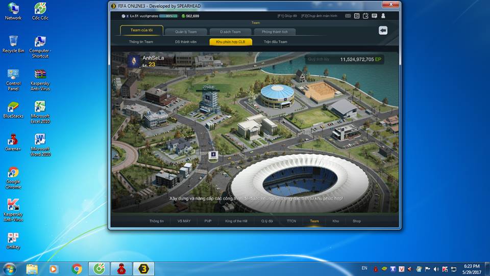Select the UniKey desktop icon
490x276 pixels.
point(13,241)
